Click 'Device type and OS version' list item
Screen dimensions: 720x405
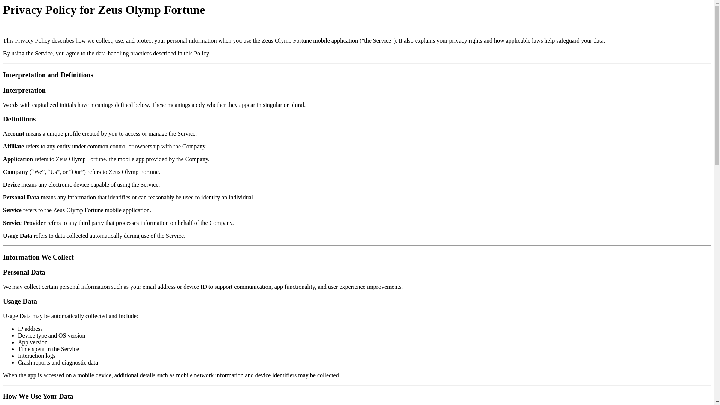click(x=52, y=336)
